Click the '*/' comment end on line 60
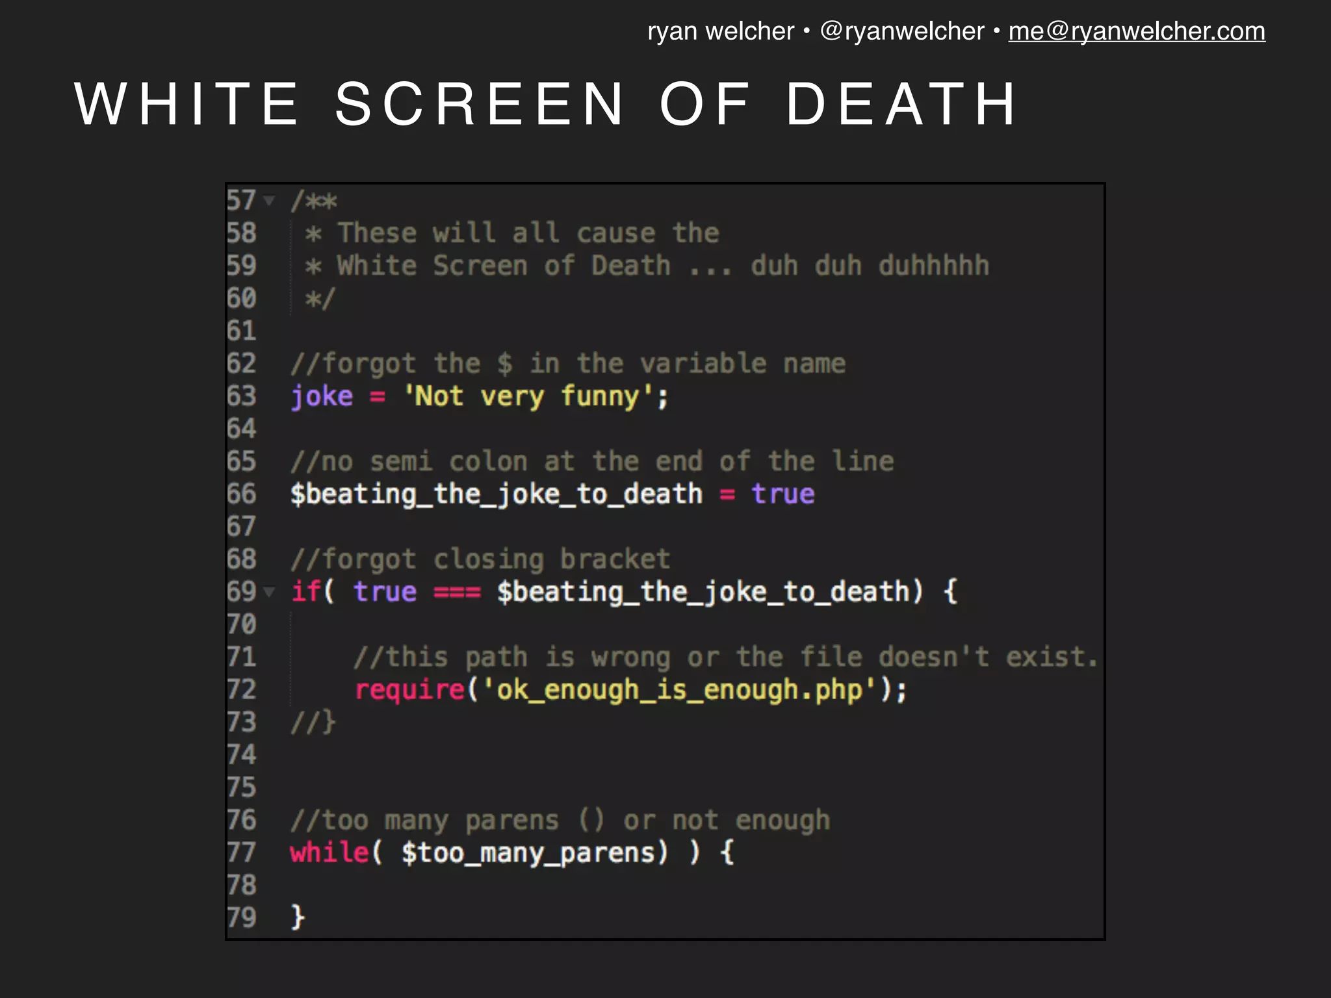The width and height of the screenshot is (1331, 998). click(x=320, y=299)
